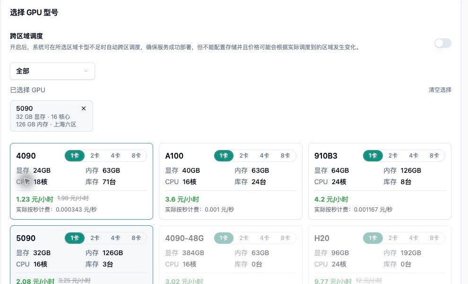The height and width of the screenshot is (284, 468).
Task: Select 8卡 for the 4090 card
Action: (x=136, y=156)
